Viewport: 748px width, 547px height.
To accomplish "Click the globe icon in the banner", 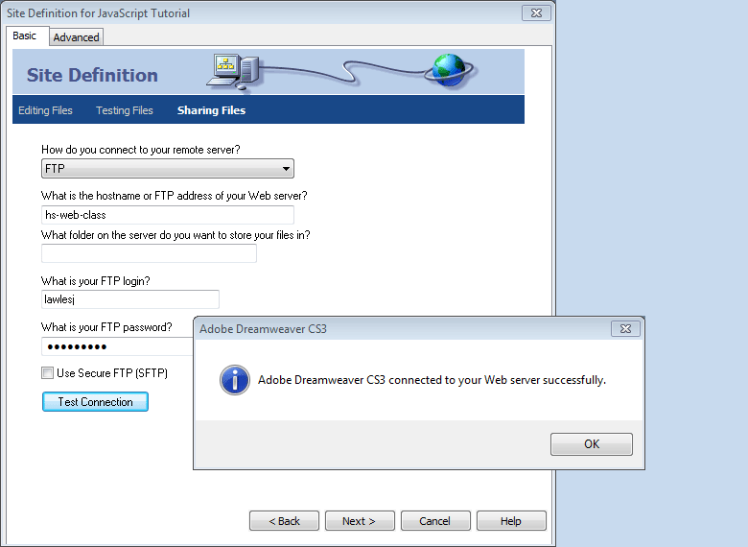I will (x=447, y=69).
